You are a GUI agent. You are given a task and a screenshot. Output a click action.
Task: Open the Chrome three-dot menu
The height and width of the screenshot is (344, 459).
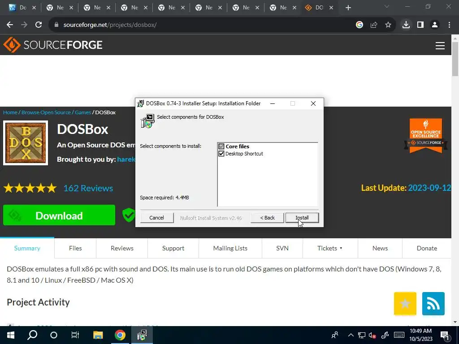(x=449, y=25)
